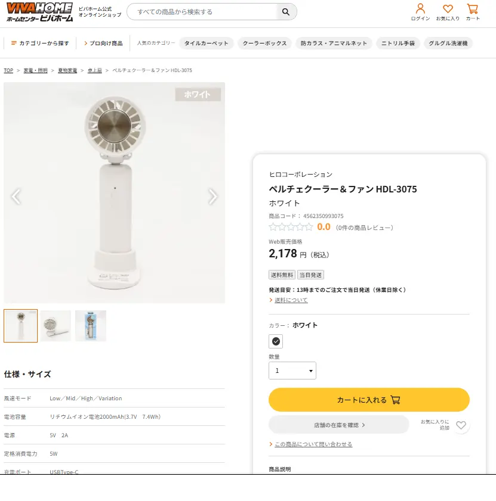Image resolution: width=496 pixels, height=501 pixels.
Task: Show previous product image with left arrow
Action: [x=17, y=195]
